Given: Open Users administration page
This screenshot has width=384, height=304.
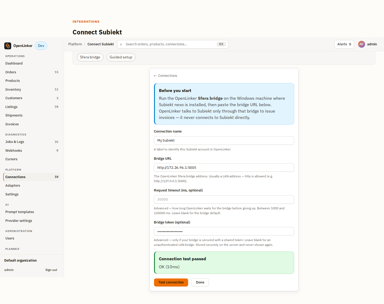Looking at the screenshot, I should coord(32,238).
